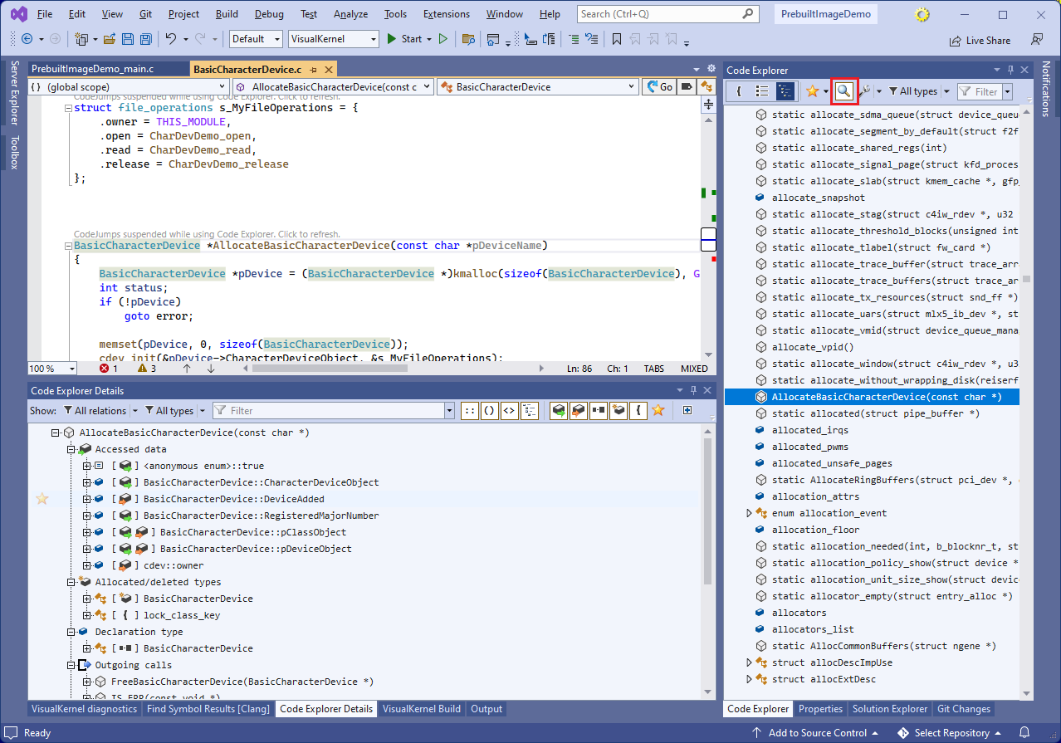Open the All relations filter dropdown
The image size is (1061, 743).
click(x=95, y=410)
